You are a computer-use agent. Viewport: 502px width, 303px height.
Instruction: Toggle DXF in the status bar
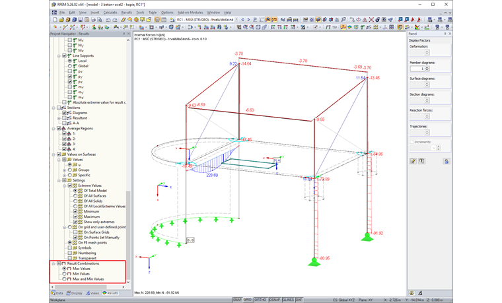[x=299, y=300]
